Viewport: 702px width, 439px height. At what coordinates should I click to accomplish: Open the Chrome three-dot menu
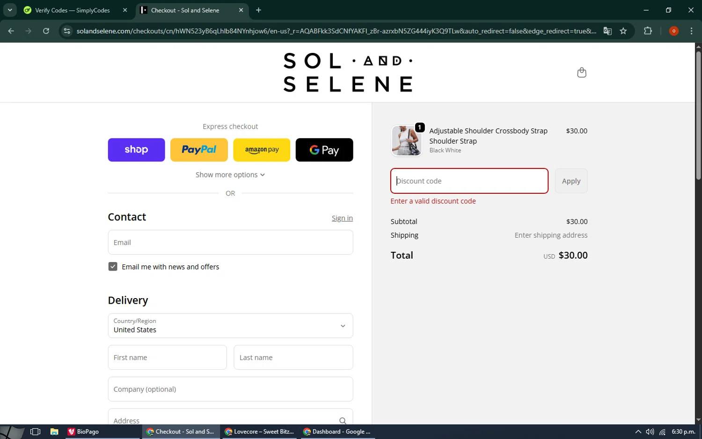coord(691,31)
